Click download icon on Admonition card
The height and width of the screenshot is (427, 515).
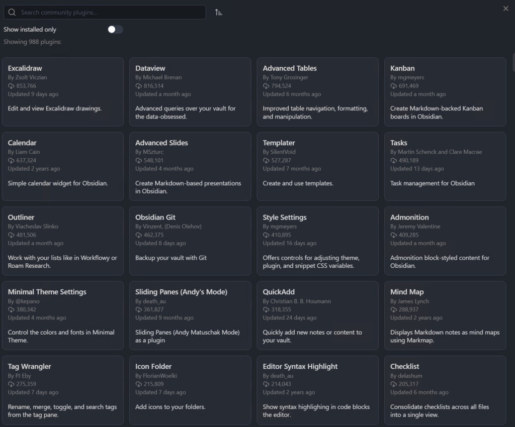(x=393, y=235)
